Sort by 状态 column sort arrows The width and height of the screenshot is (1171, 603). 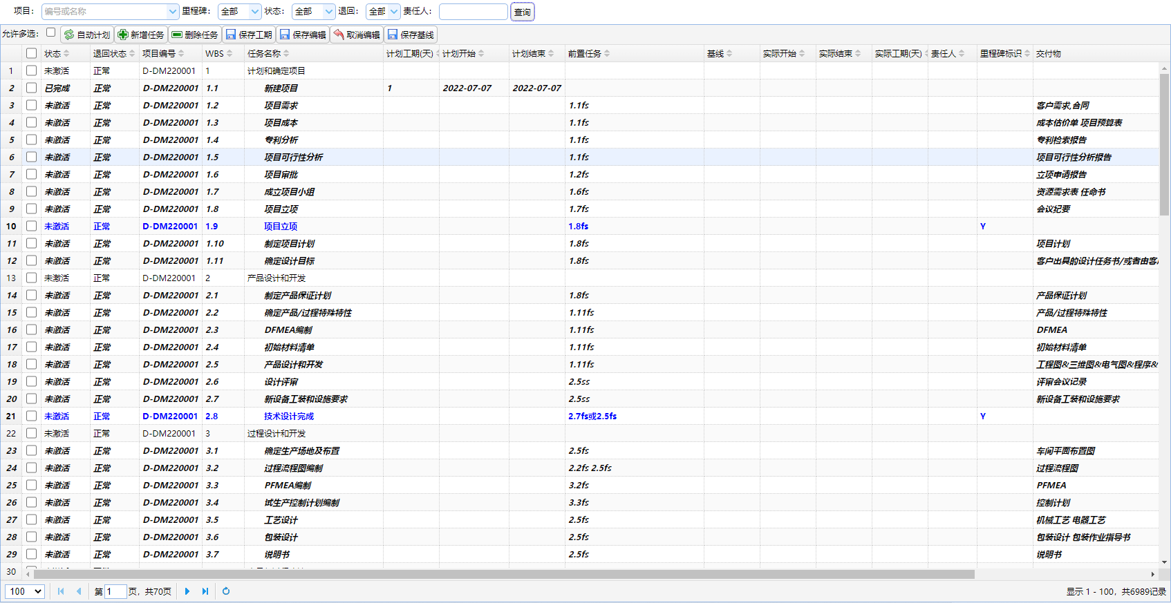click(67, 54)
